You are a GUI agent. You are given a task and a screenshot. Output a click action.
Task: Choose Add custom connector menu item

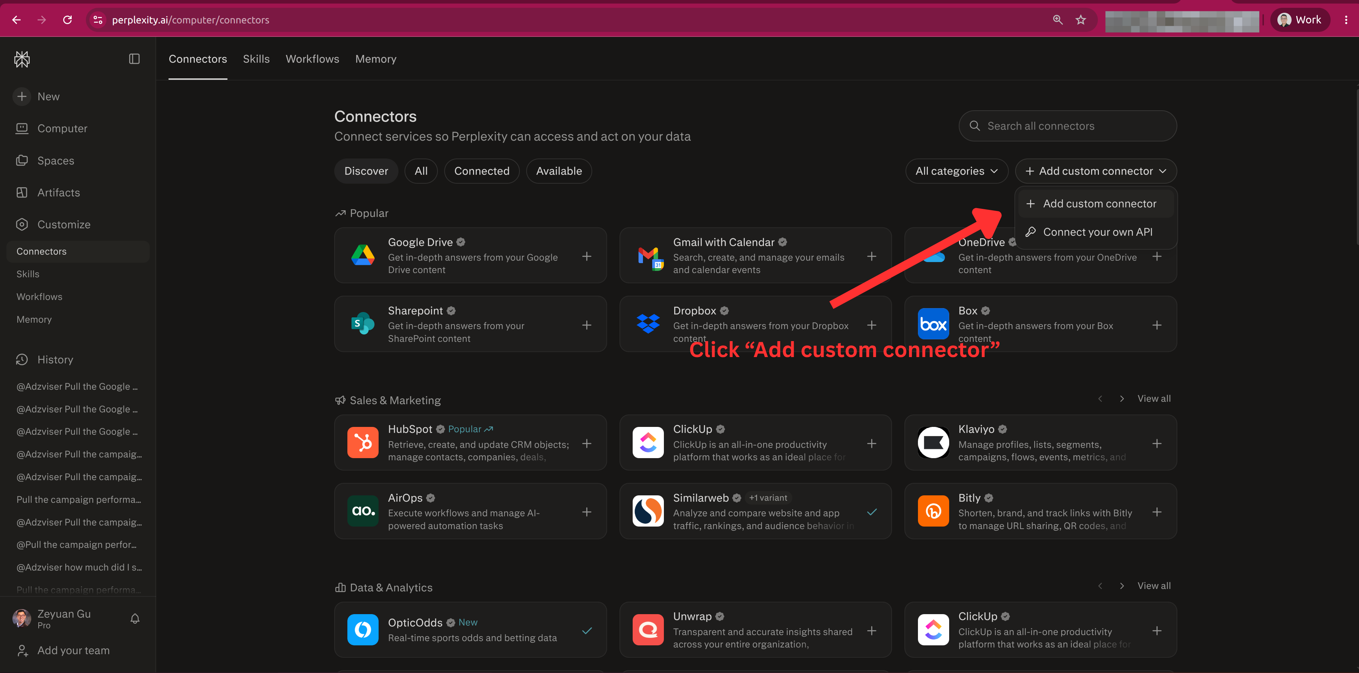[1096, 204]
